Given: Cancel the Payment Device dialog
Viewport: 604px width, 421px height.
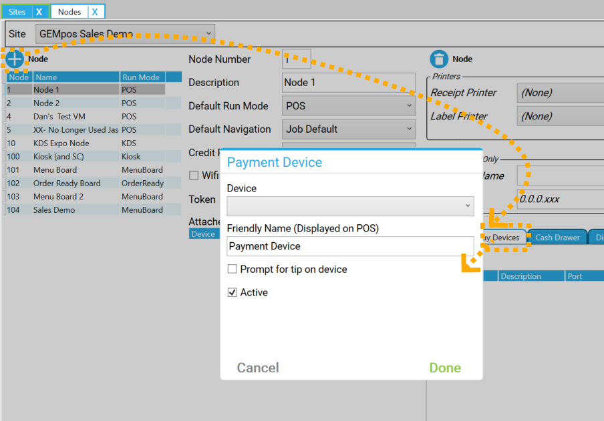Looking at the screenshot, I should pyautogui.click(x=258, y=368).
